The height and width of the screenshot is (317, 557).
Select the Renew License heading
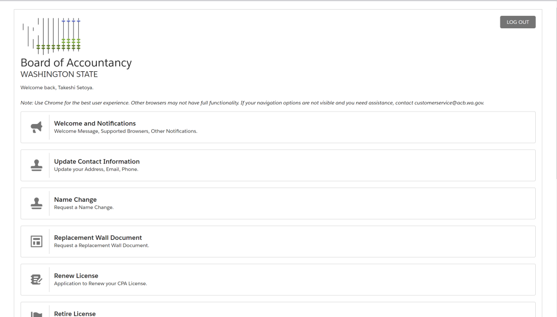[x=76, y=276]
